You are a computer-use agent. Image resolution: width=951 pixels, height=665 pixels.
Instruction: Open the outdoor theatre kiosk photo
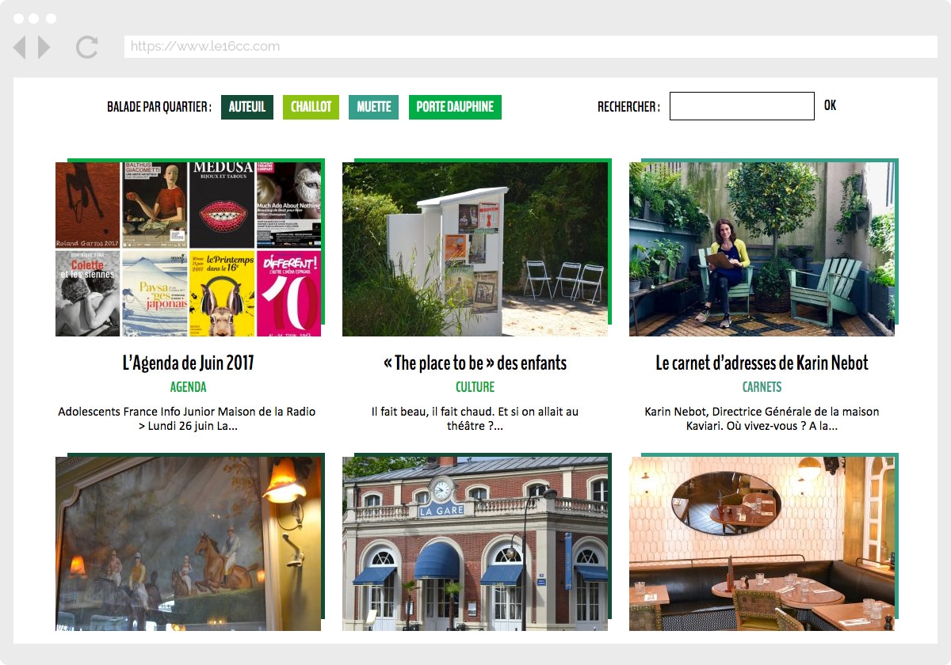[475, 249]
